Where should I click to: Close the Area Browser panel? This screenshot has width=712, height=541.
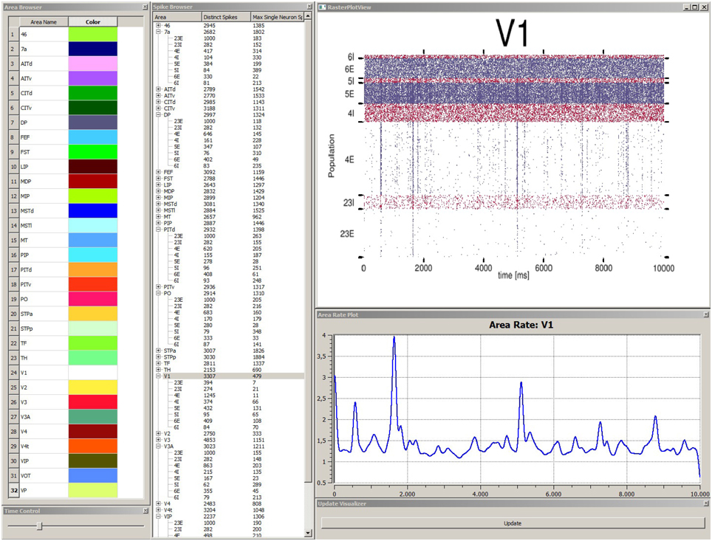[x=145, y=7]
